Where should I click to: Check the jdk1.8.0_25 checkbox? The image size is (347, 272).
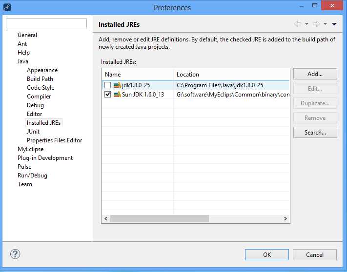(x=107, y=85)
